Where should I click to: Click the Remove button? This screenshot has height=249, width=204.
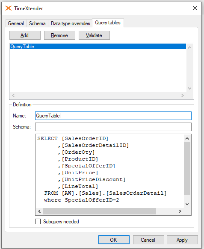point(59,35)
